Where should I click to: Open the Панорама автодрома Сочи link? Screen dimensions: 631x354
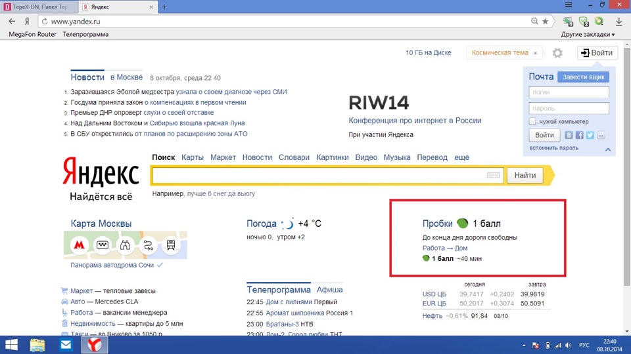tap(112, 265)
